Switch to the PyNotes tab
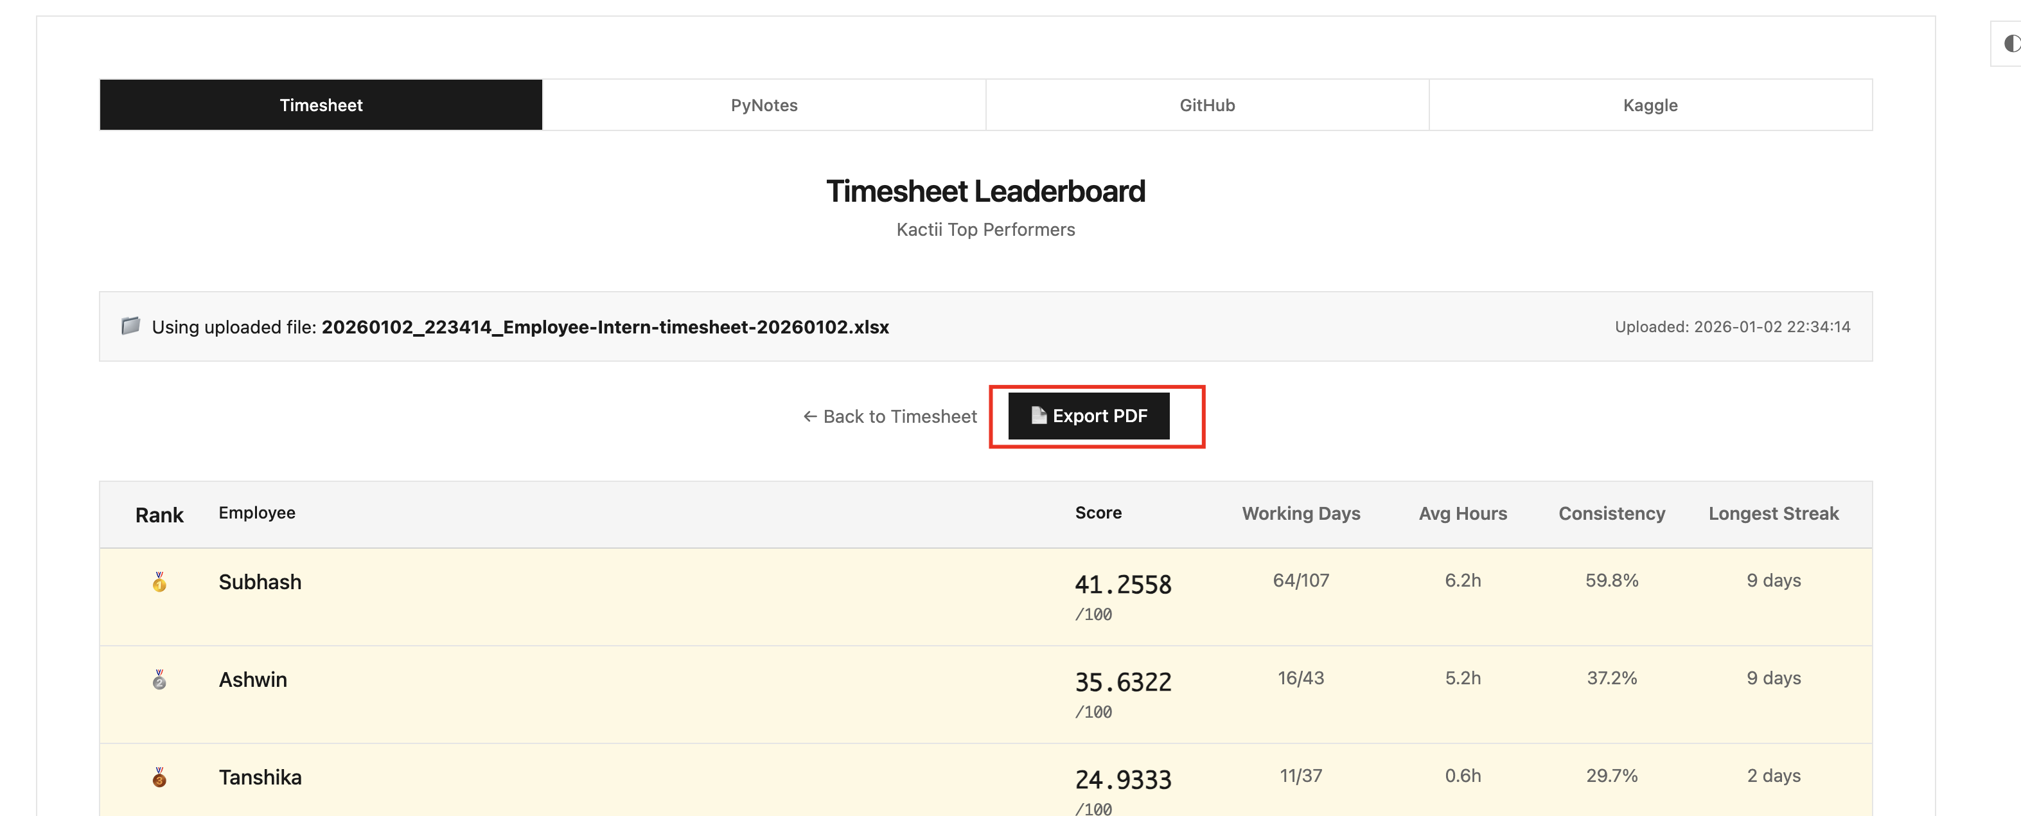This screenshot has width=2021, height=816. [763, 105]
